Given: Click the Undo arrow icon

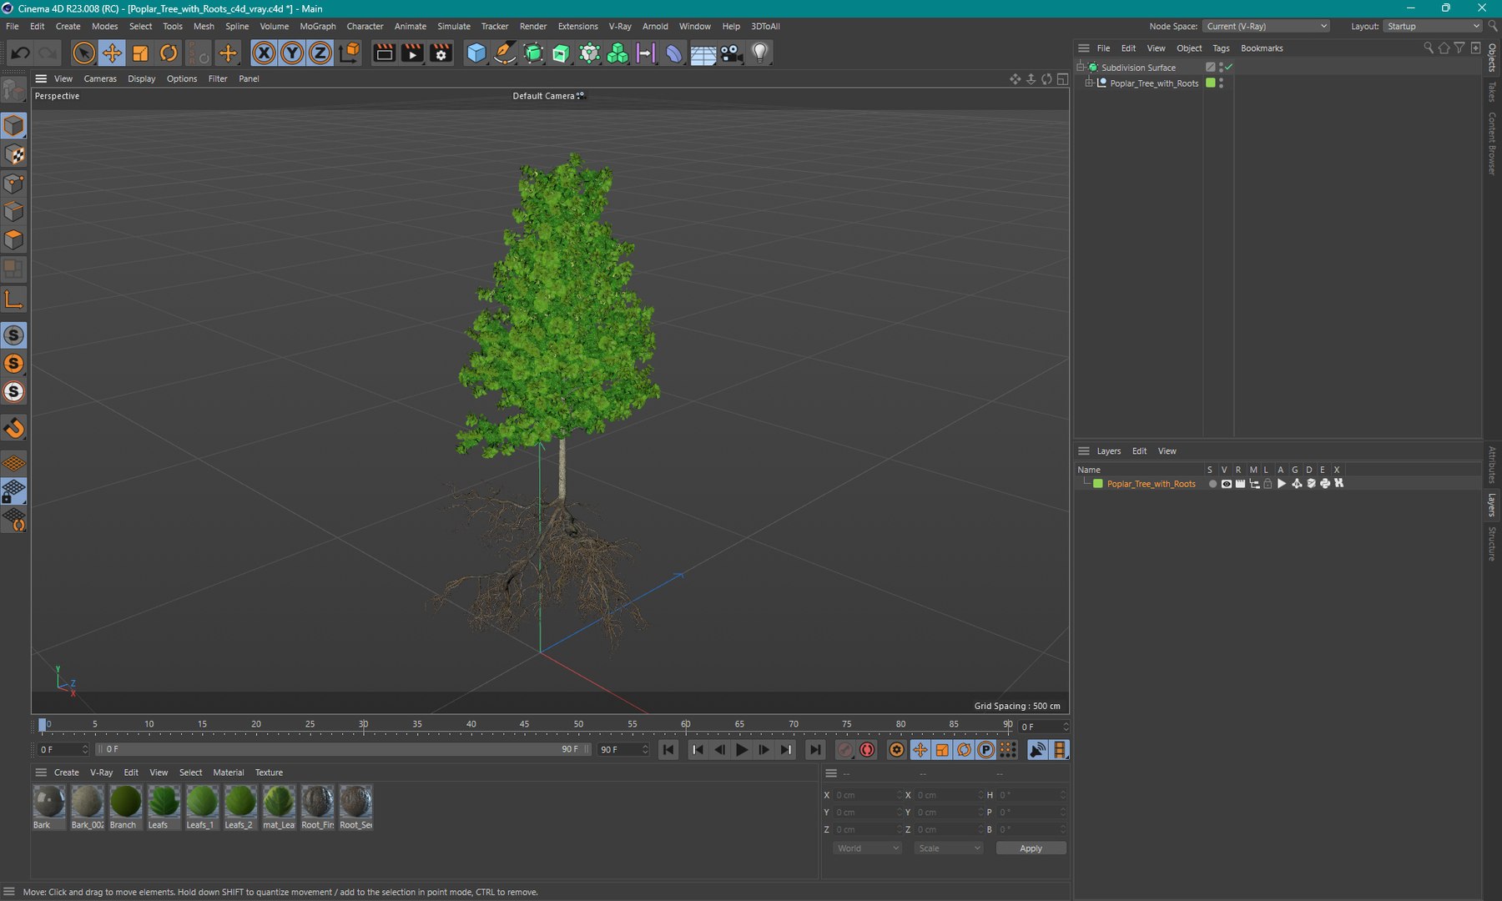Looking at the screenshot, I should coord(20,53).
